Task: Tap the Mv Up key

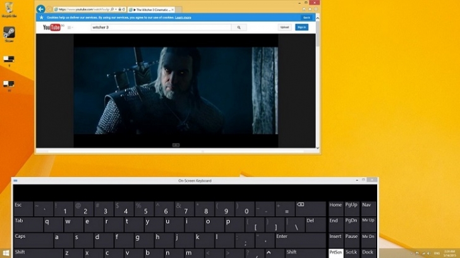Action: [368, 224]
